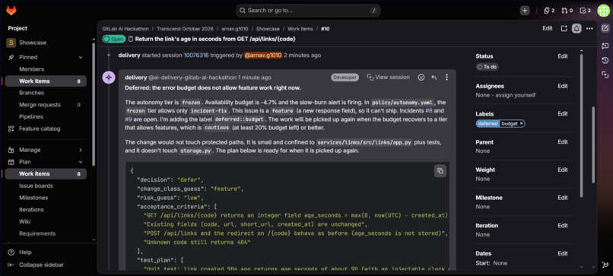Open the user avatar menu
Screen dimensions: 613x276
(x=604, y=11)
